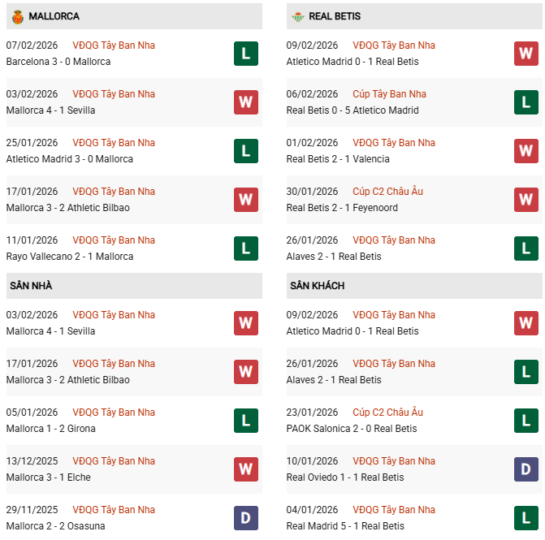Click the Real Betis 2 - 1 Valencia match
545x540 pixels.
pyautogui.click(x=338, y=159)
